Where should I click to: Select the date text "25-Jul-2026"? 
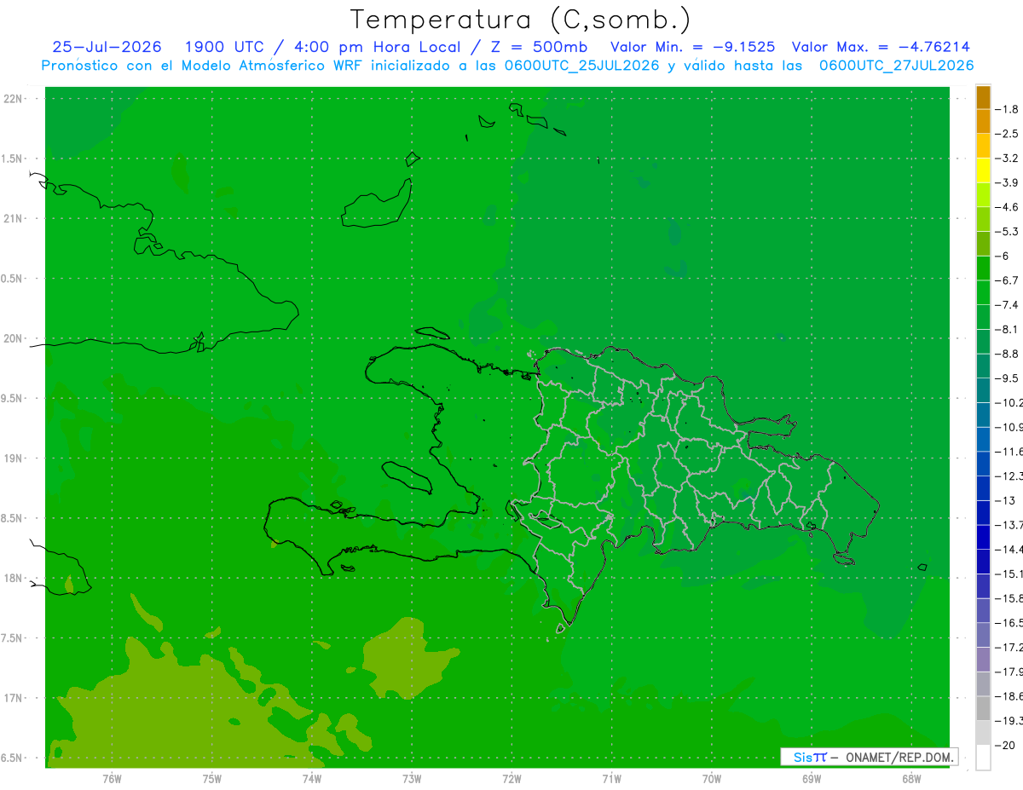tap(107, 47)
